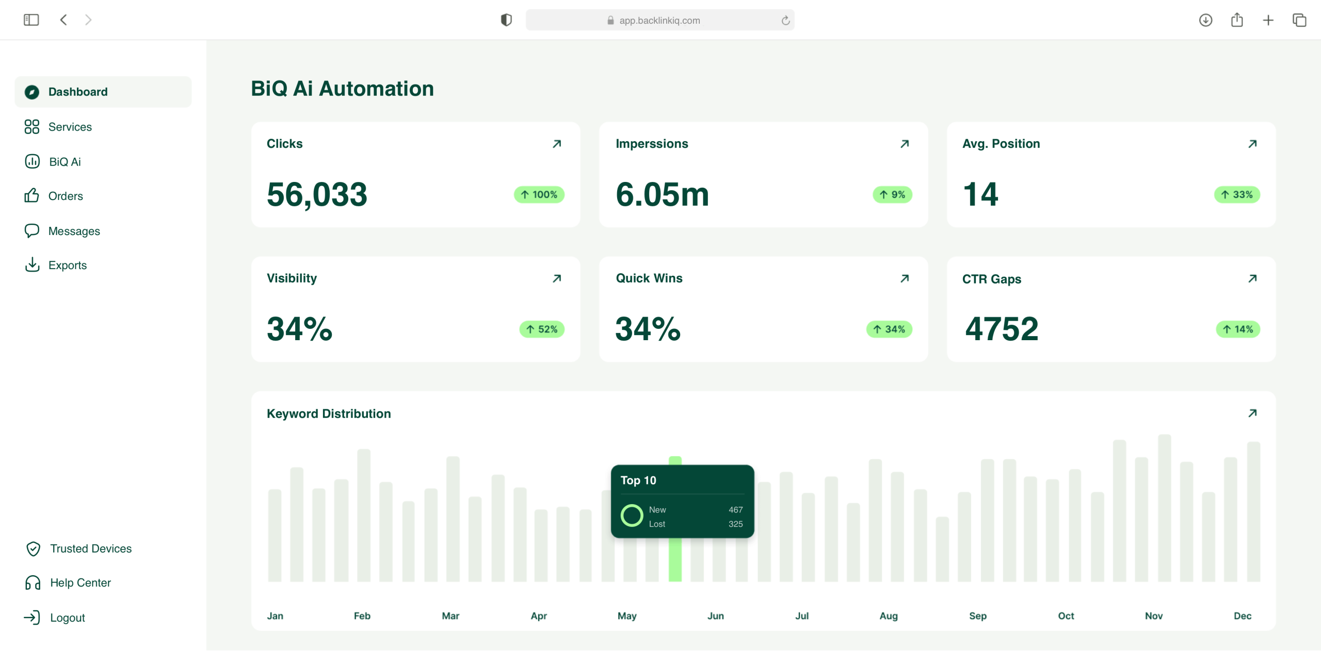Click the browser back arrow
This screenshot has height=651, width=1321.
pos(63,20)
